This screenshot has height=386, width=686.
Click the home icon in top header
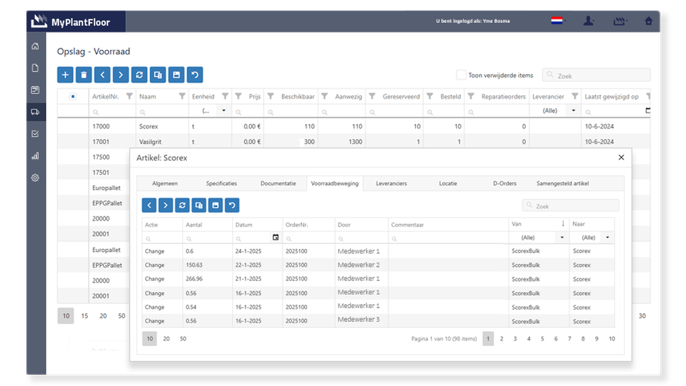tap(648, 21)
